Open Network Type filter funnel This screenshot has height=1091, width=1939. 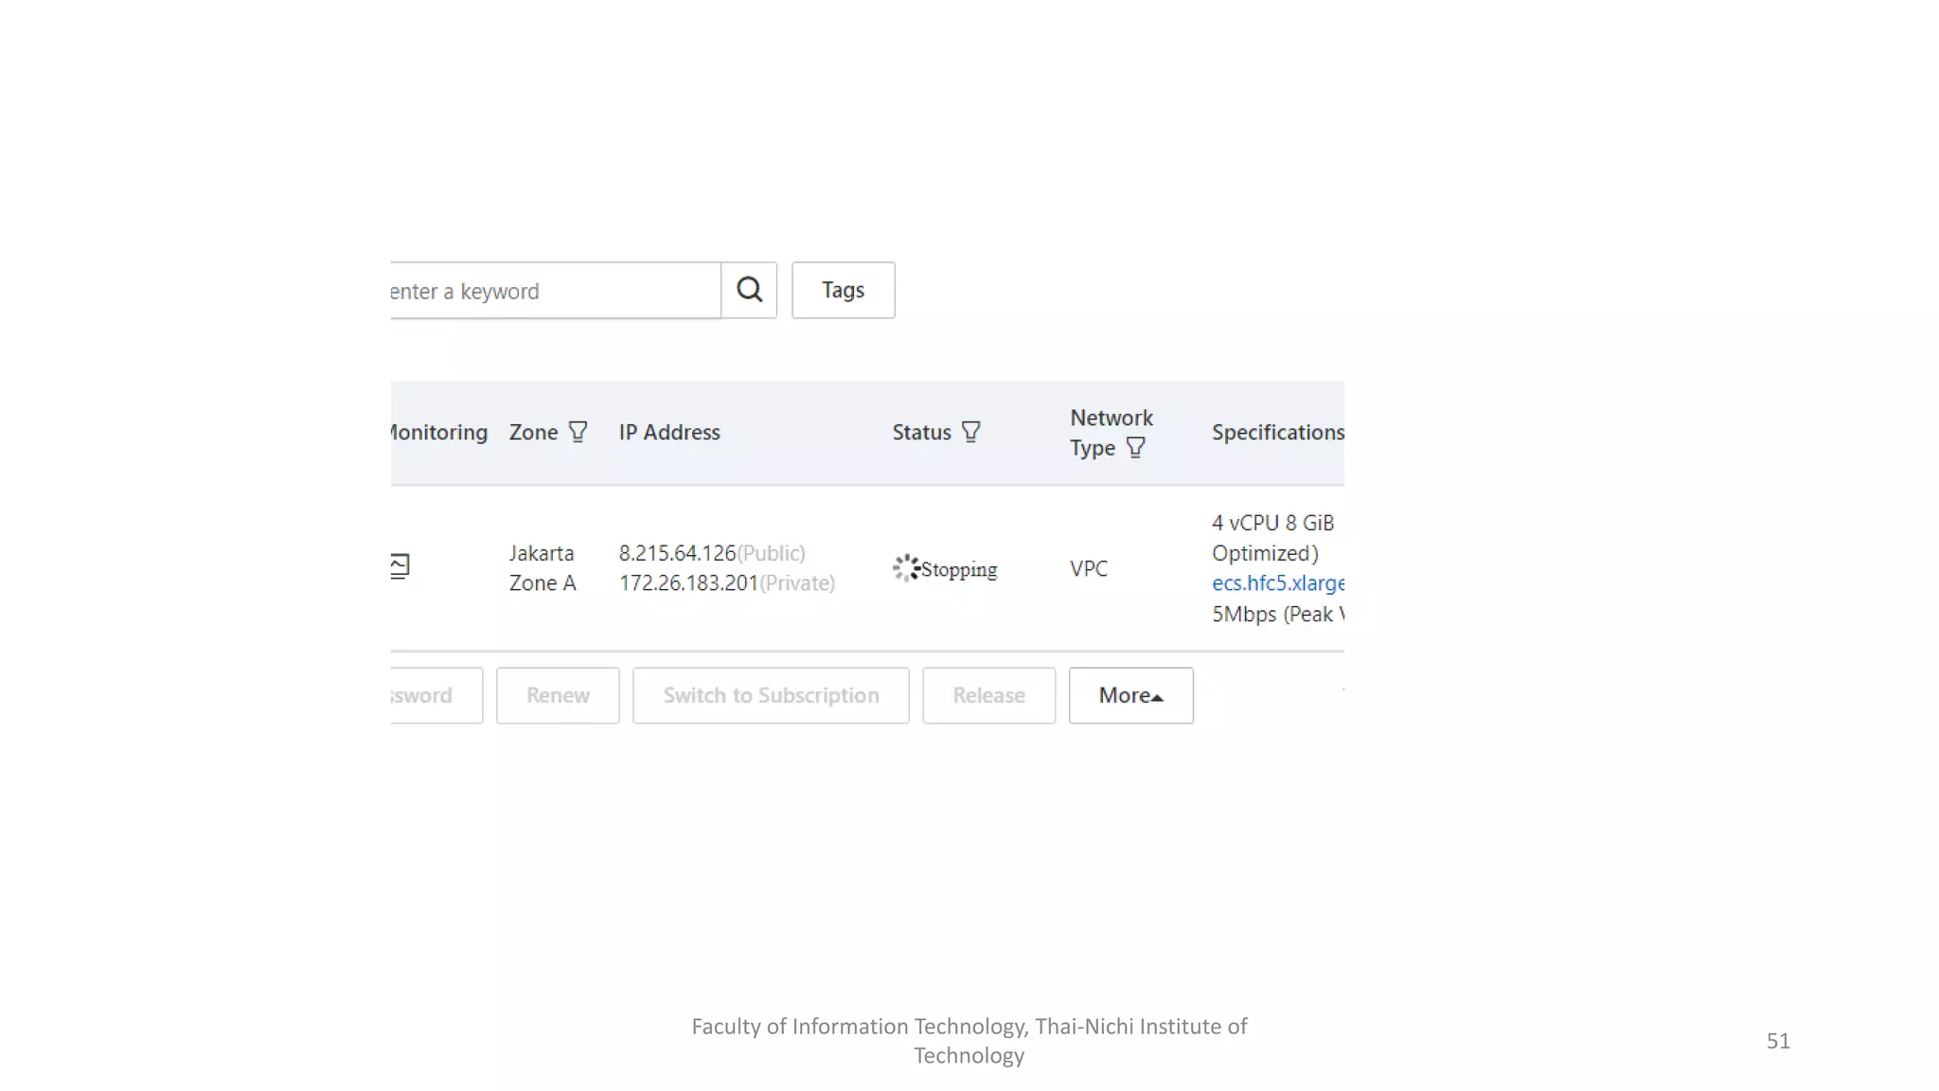coord(1135,448)
